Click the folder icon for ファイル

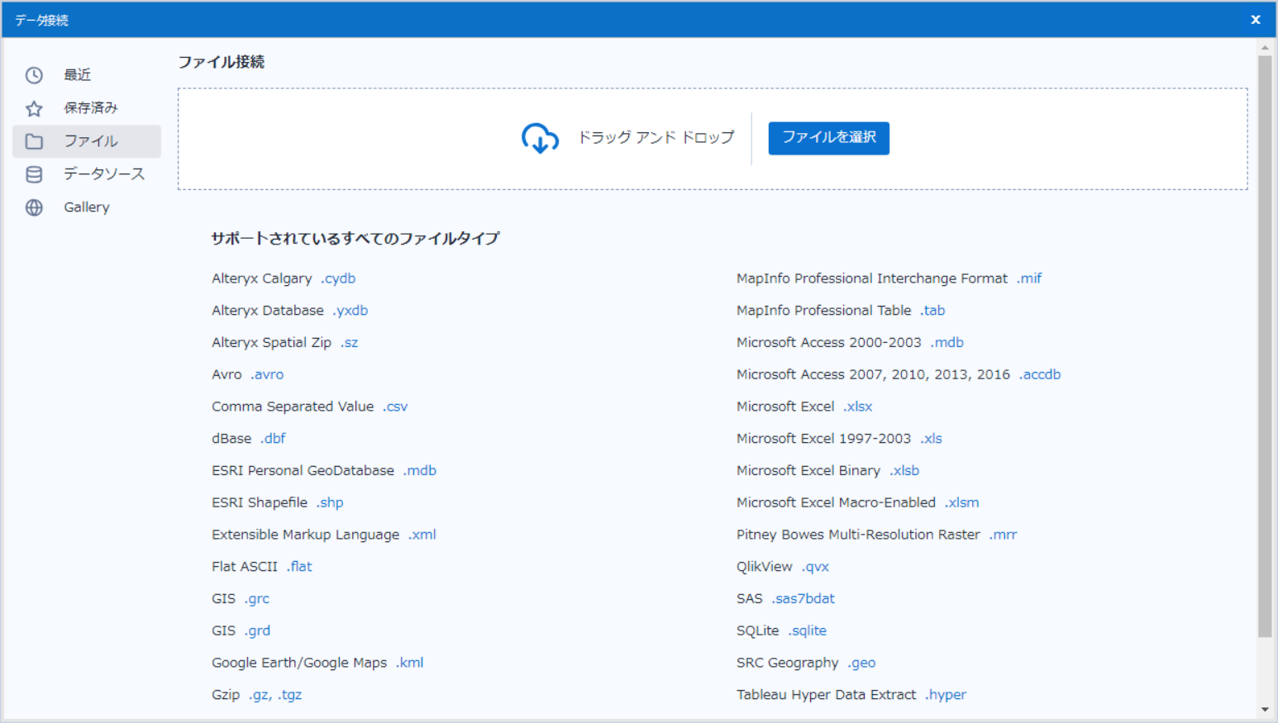pyautogui.click(x=34, y=141)
